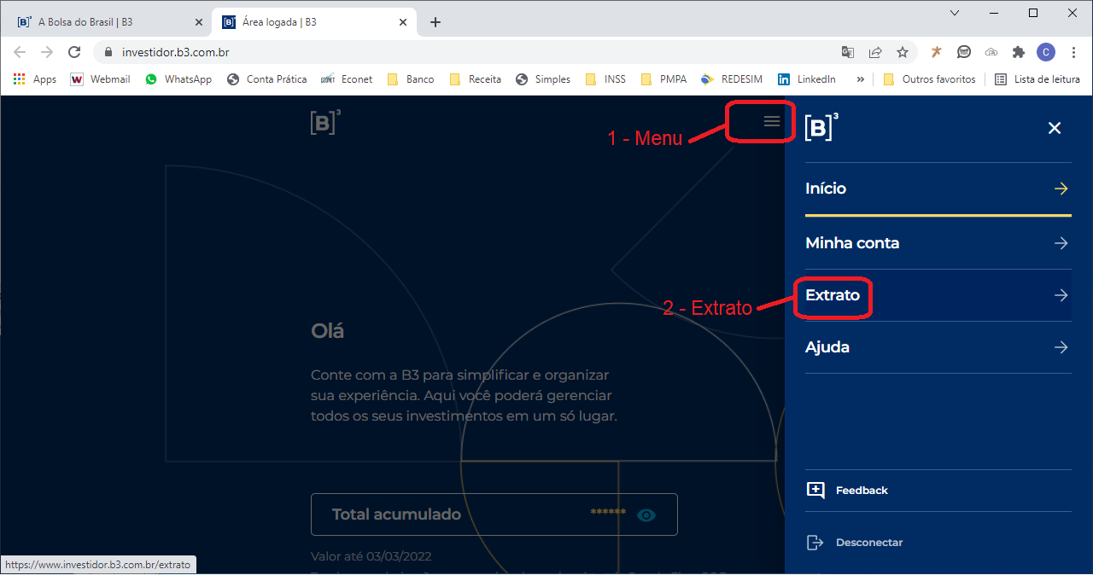Open the Simples bookmark

click(x=543, y=79)
